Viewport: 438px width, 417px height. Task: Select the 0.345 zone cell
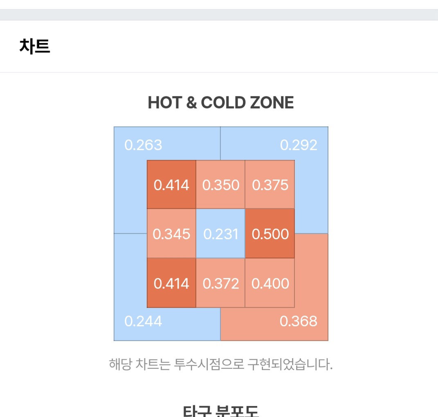point(171,233)
